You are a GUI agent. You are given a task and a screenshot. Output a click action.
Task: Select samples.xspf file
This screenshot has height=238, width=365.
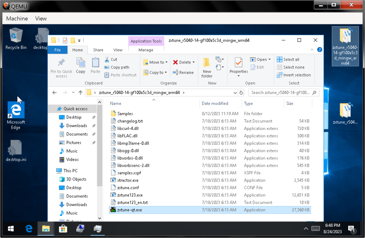click(x=210, y=173)
